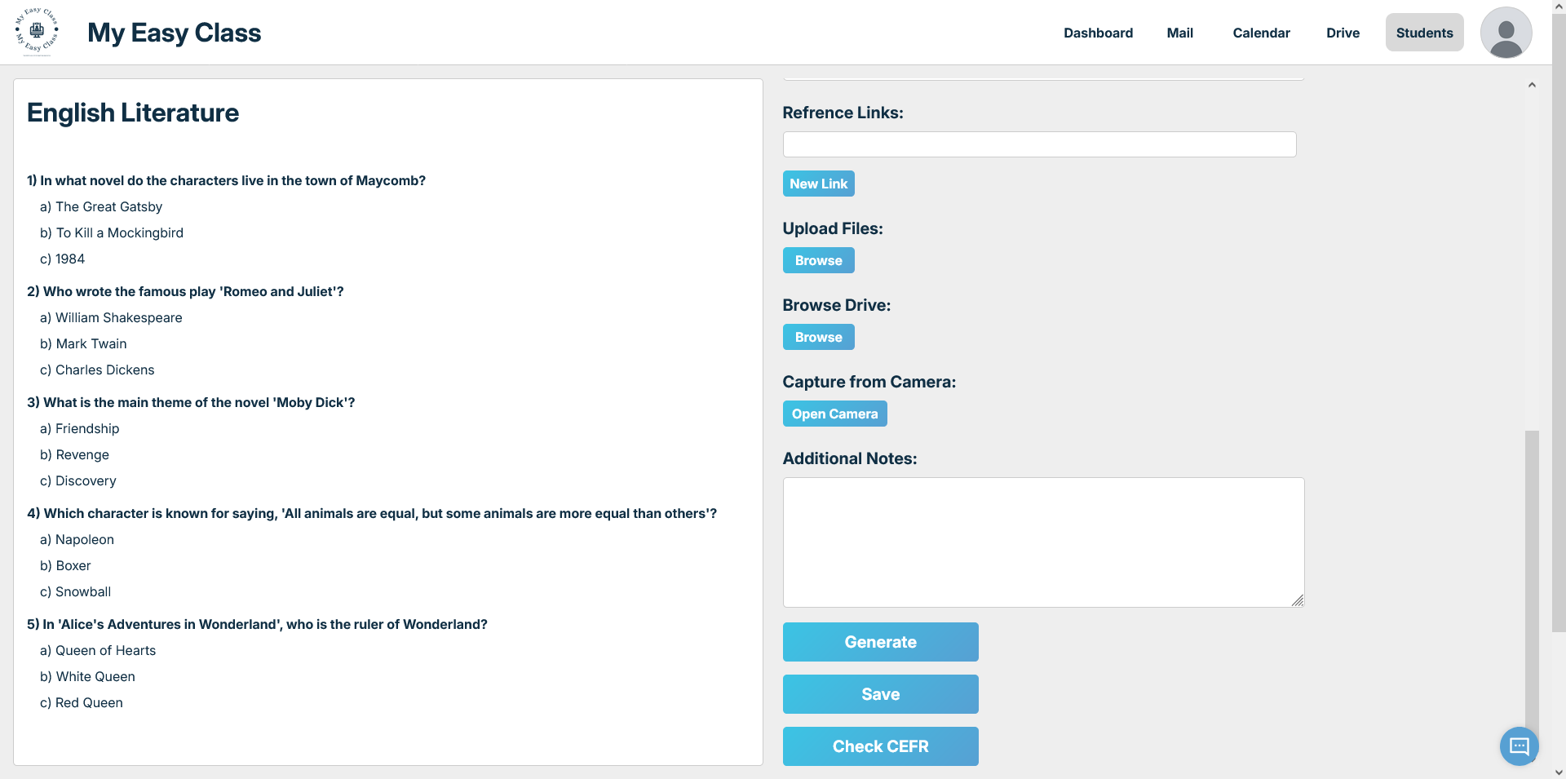
Task: Open the chat support bubble icon
Action: [1519, 746]
